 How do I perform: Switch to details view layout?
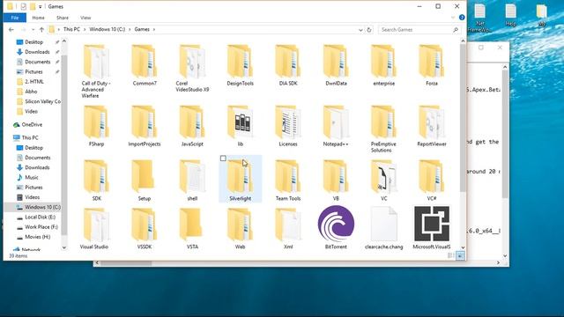click(x=450, y=255)
